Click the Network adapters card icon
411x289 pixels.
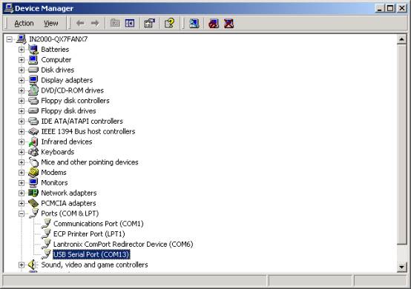(x=33, y=193)
